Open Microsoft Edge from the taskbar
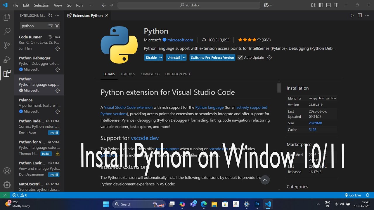The image size is (374, 210). point(204,204)
